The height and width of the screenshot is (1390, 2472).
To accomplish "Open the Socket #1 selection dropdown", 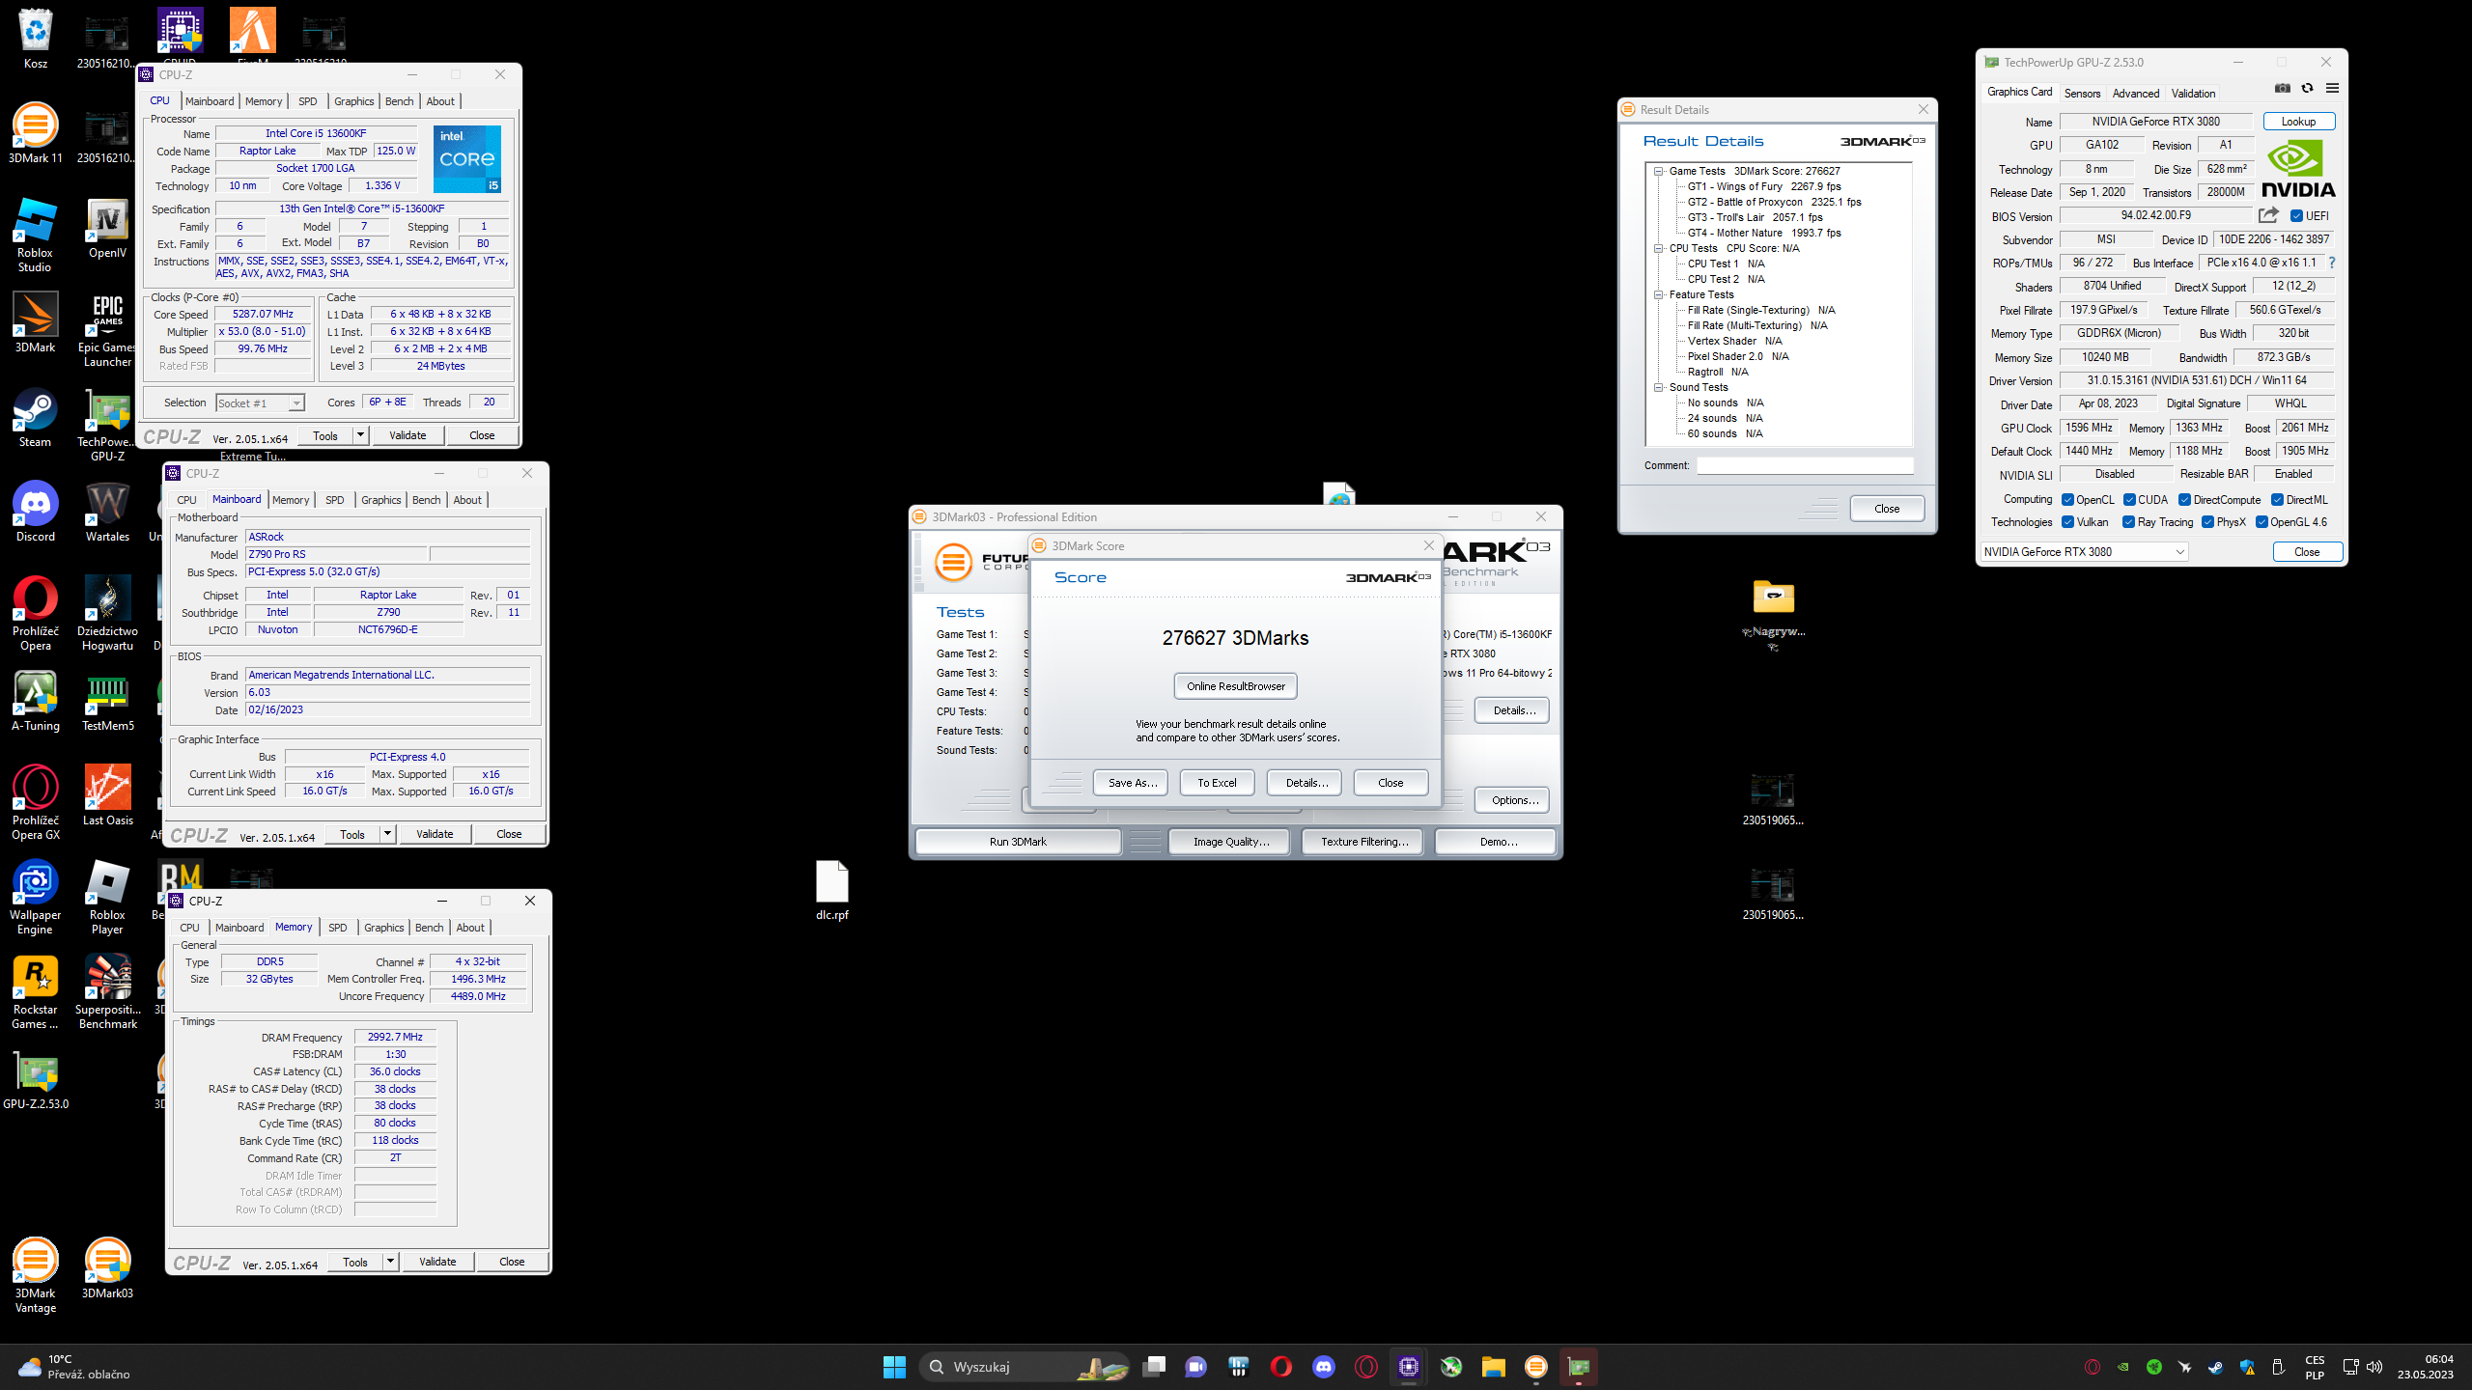I will pyautogui.click(x=260, y=403).
